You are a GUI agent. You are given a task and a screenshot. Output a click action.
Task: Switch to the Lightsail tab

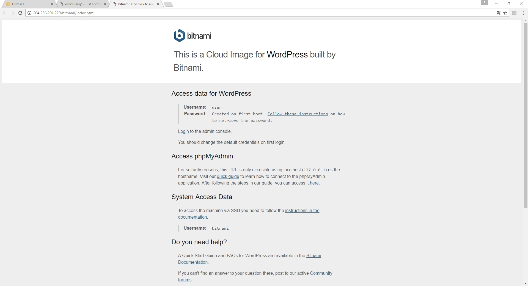pyautogui.click(x=29, y=4)
